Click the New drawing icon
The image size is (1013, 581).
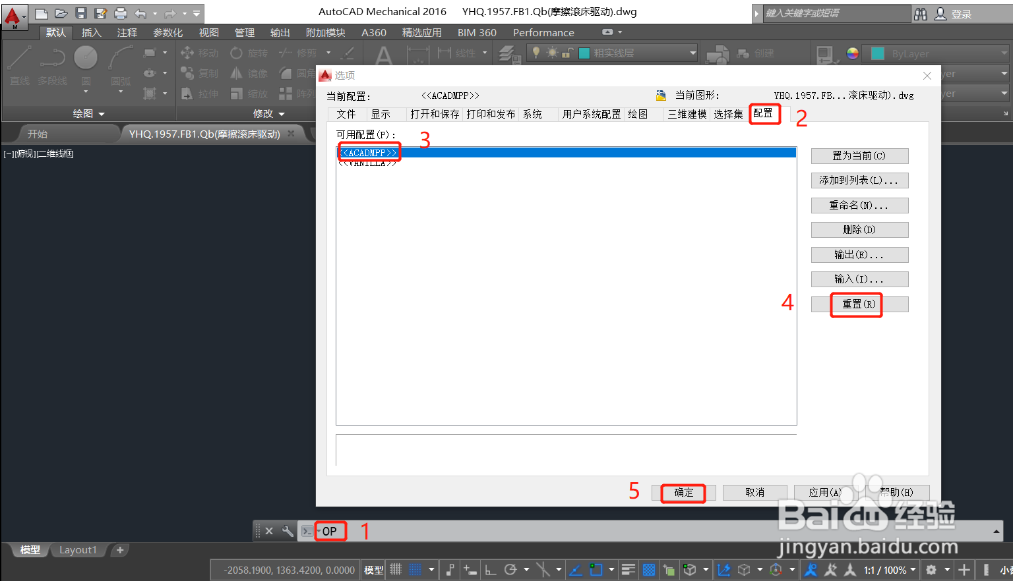[41, 13]
